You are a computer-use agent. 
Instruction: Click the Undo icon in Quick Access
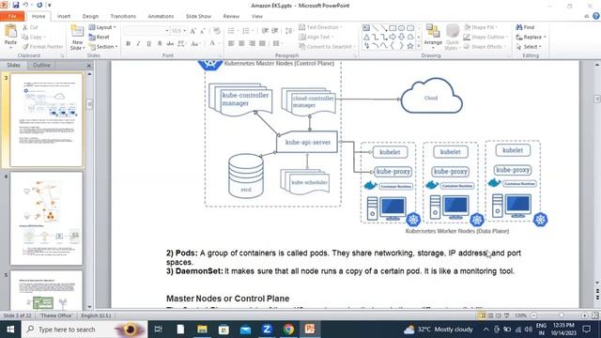(x=25, y=5)
